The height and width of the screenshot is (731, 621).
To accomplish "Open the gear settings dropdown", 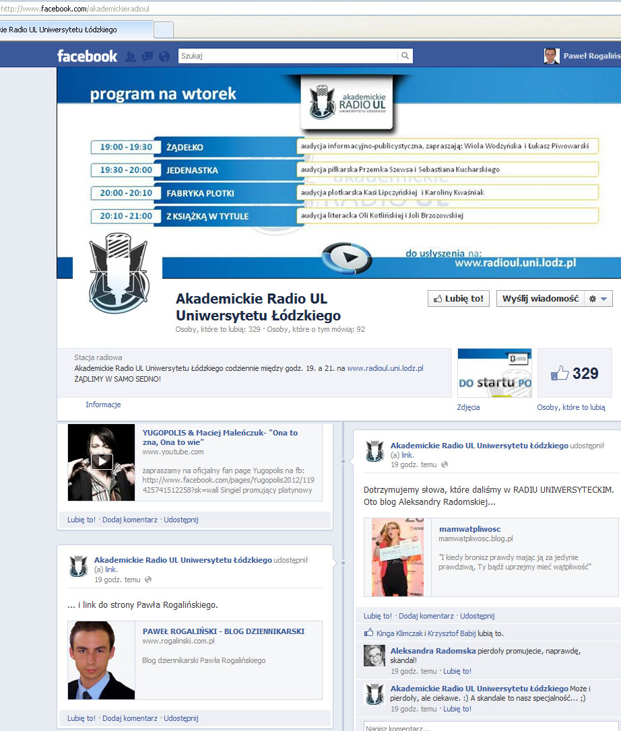I will click(x=598, y=299).
